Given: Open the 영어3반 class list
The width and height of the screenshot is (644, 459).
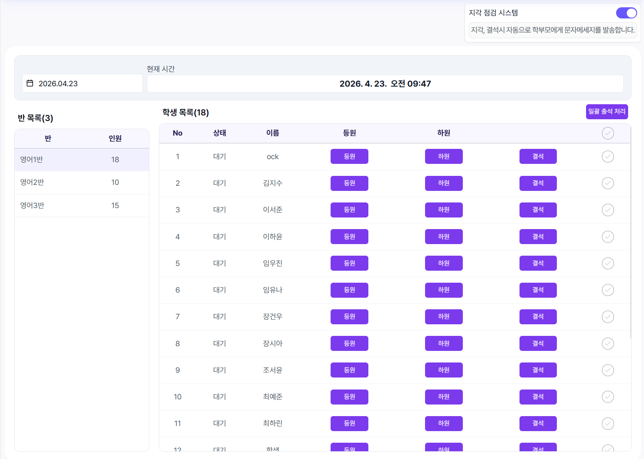Looking at the screenshot, I should [82, 205].
